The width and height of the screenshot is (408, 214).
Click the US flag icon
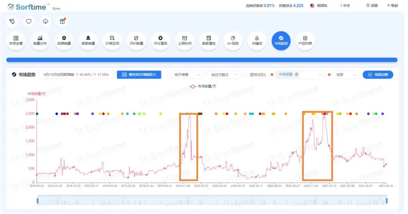point(312,5)
